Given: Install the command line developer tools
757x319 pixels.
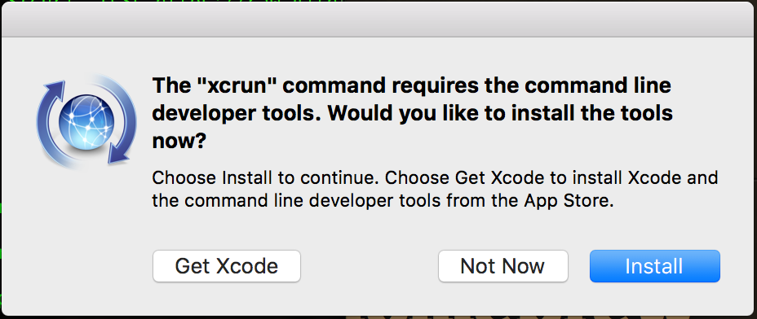Looking at the screenshot, I should (654, 266).
